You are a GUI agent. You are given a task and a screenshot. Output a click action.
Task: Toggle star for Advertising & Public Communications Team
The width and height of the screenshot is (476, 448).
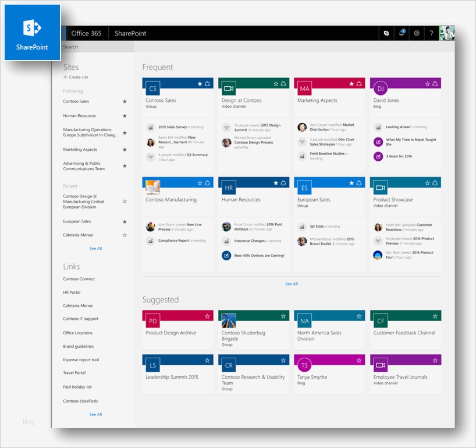click(x=125, y=166)
